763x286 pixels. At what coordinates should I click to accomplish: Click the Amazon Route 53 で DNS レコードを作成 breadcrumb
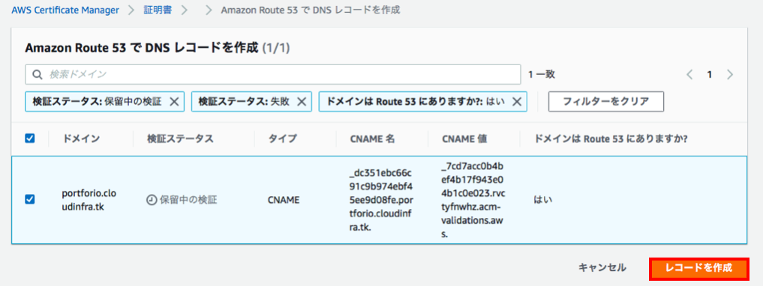click(x=311, y=10)
